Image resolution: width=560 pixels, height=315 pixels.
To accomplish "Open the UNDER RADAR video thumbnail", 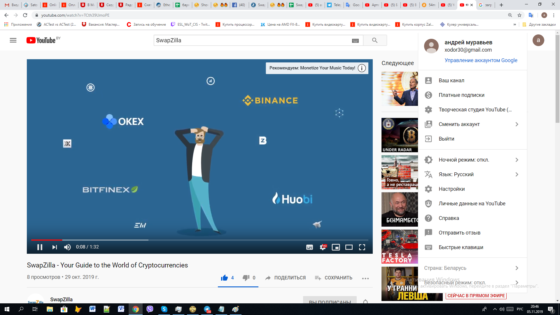I will pos(400,135).
